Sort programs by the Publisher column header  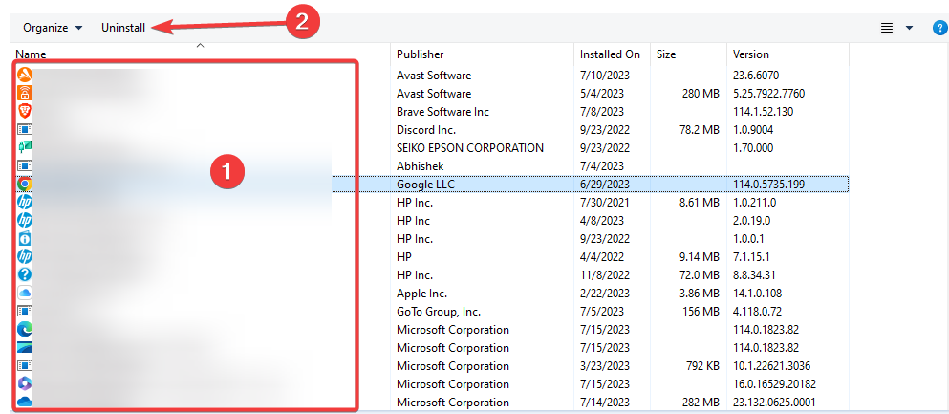coord(421,54)
